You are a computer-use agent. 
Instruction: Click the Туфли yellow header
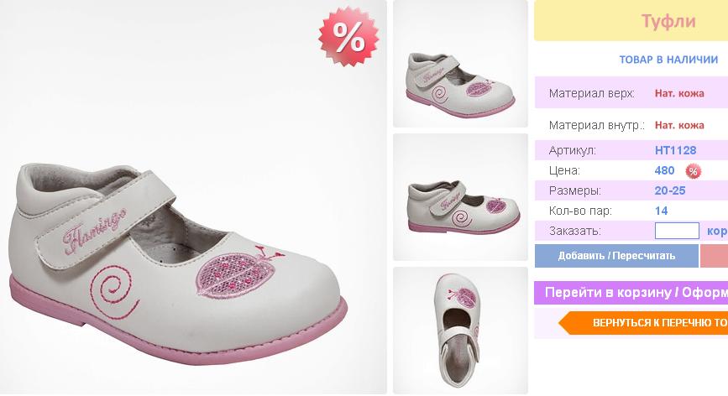click(631, 21)
